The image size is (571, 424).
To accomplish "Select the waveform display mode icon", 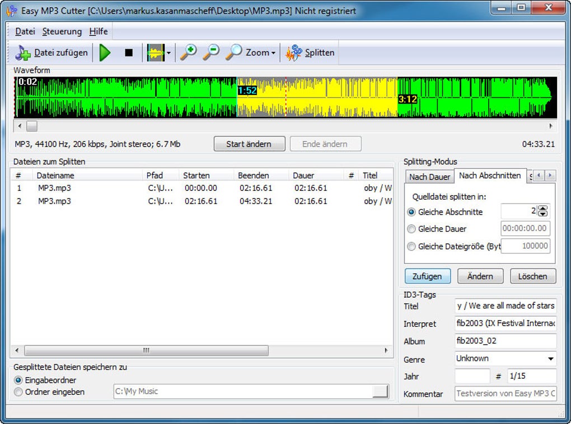I will click(155, 53).
